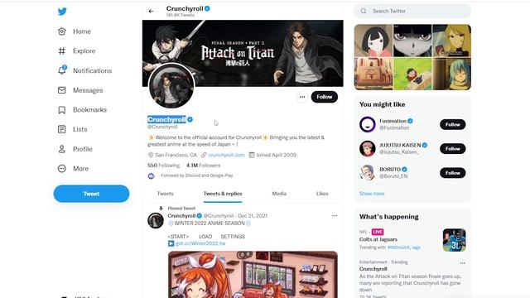Follow the Crunchyroll account
The height and width of the screenshot is (298, 530).
[325, 97]
